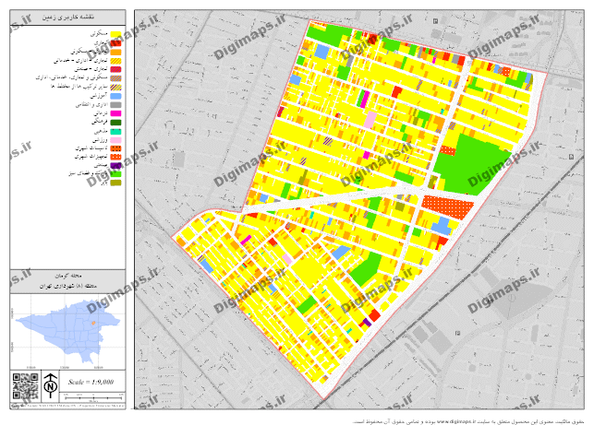Click the آموزشی legend label
This screenshot has height=425, width=594.
point(99,96)
